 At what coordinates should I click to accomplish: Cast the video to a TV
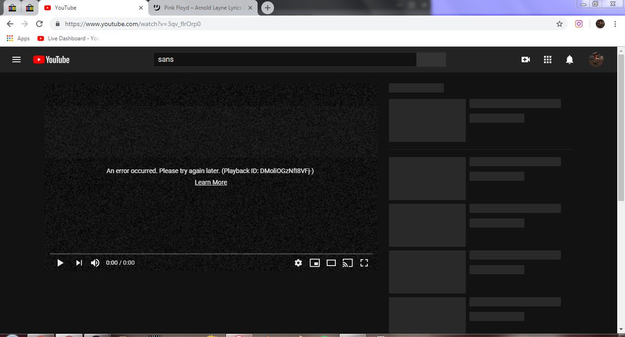point(347,263)
